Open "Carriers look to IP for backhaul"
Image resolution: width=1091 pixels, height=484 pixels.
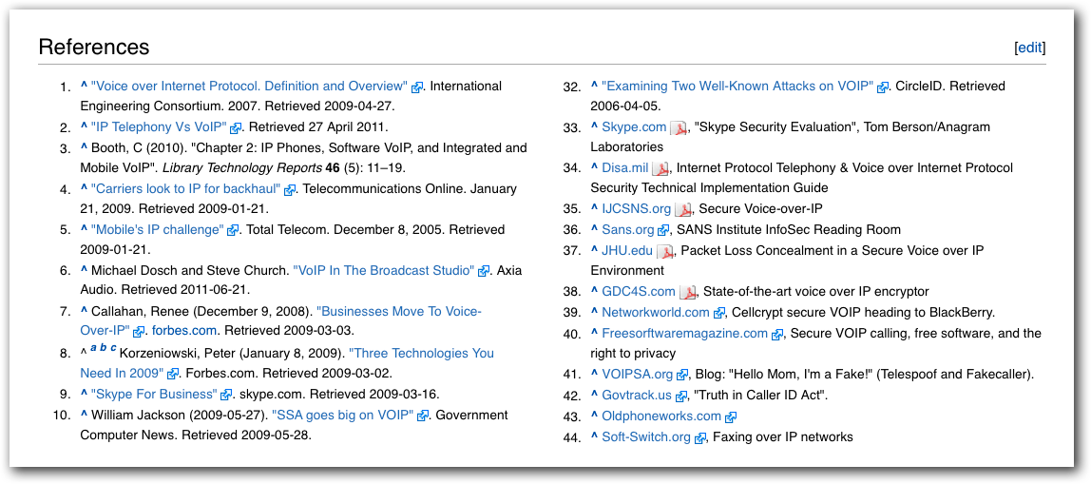click(x=185, y=188)
